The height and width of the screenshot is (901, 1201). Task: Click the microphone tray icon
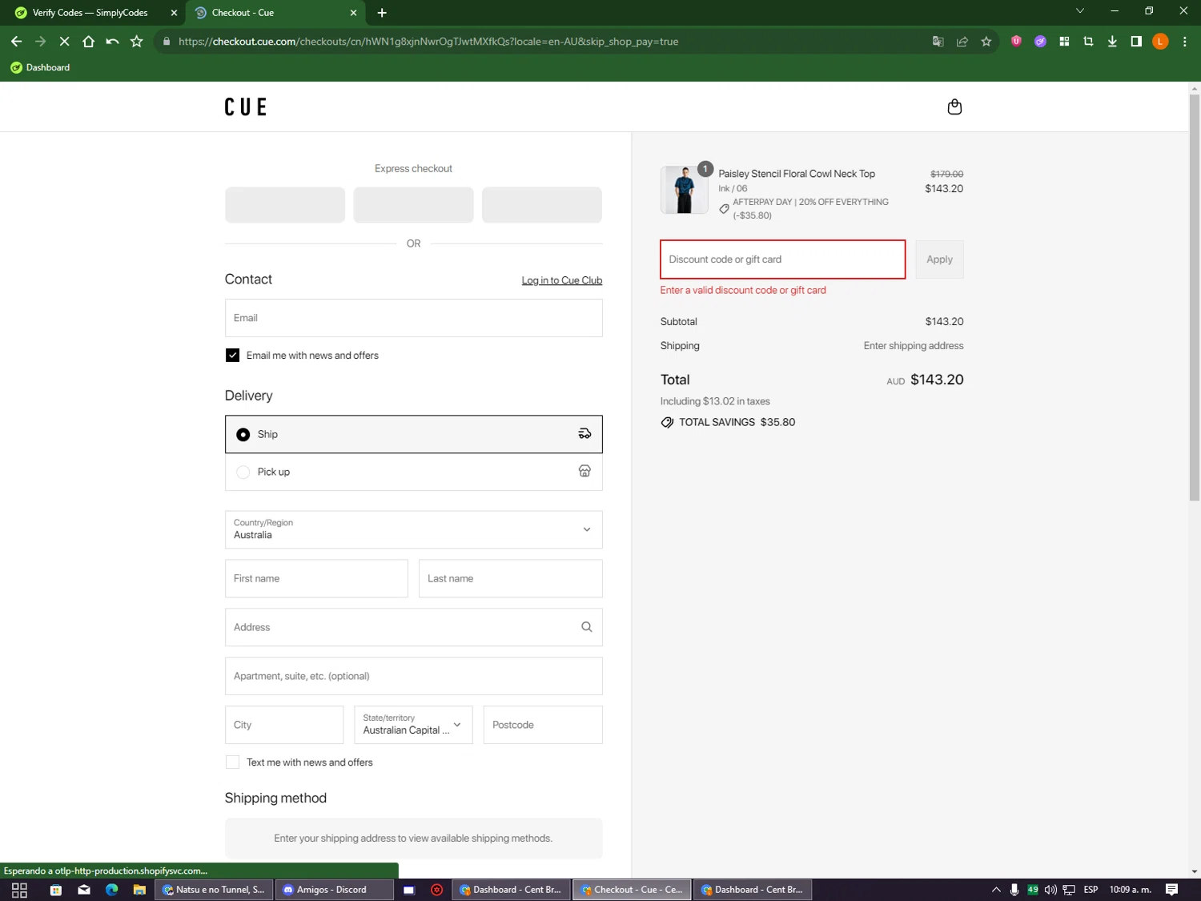1014,890
